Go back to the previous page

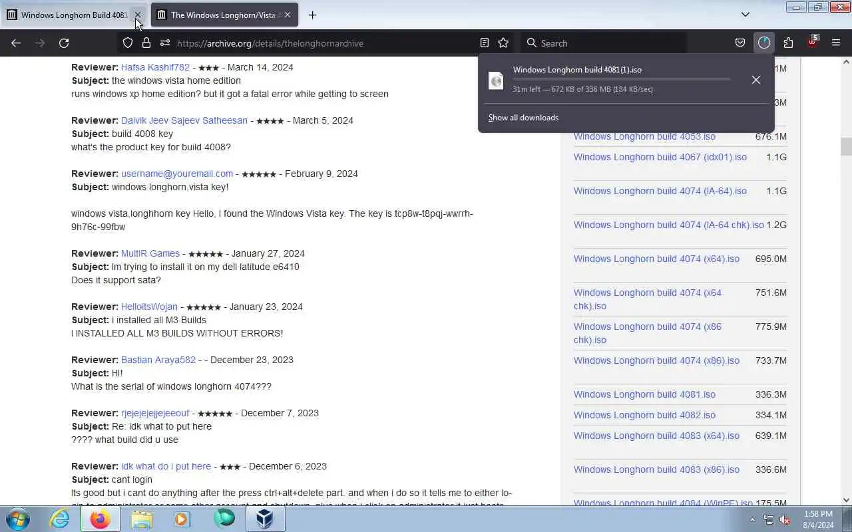[x=16, y=43]
